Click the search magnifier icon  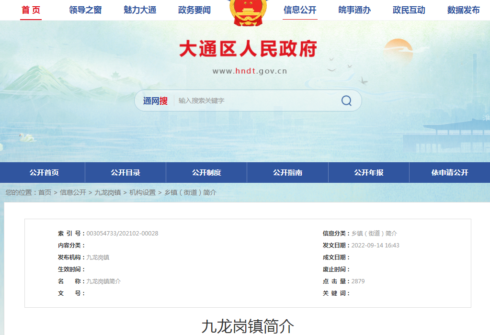(x=346, y=100)
